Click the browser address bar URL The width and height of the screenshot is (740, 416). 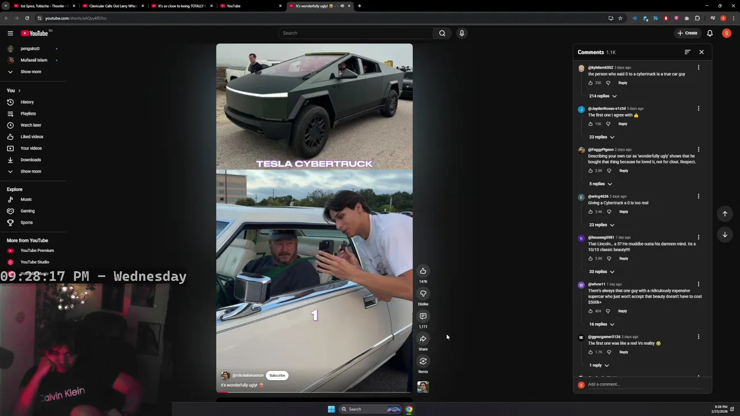[76, 18]
